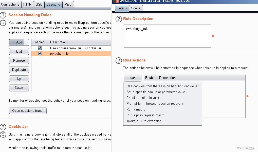The height and width of the screenshot is (152, 258).
Task: Switch to the Misc tab
Action: pyautogui.click(x=68, y=5)
